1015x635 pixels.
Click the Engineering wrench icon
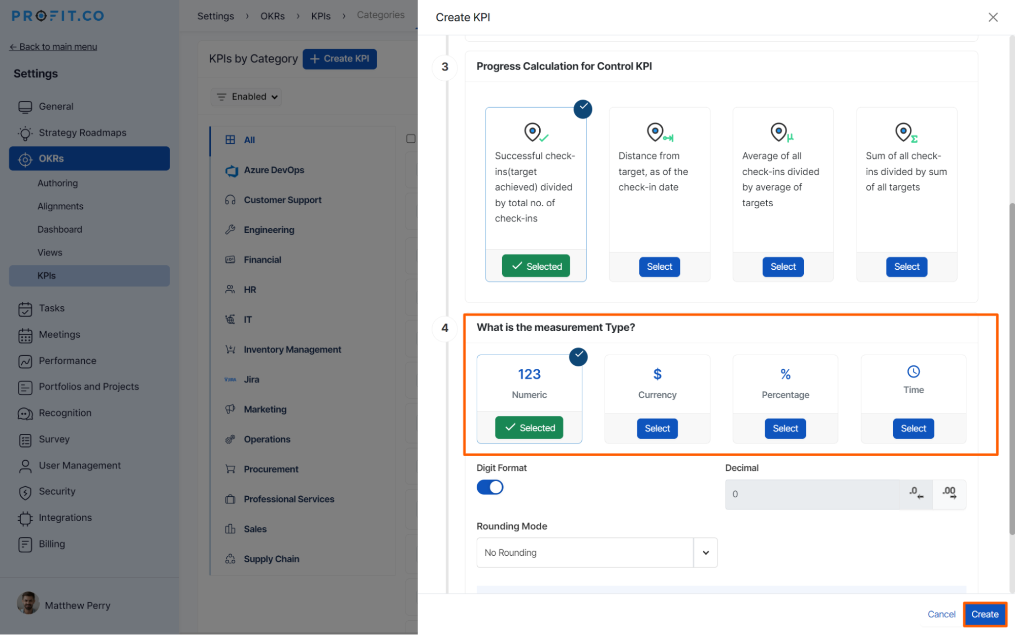click(x=231, y=230)
